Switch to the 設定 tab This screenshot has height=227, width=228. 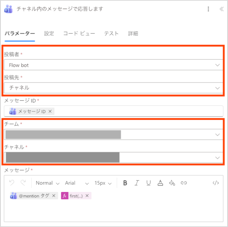pyautogui.click(x=49, y=34)
